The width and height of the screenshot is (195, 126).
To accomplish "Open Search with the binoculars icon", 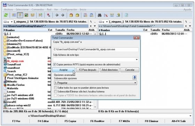I will pyautogui.click(x=100, y=15).
